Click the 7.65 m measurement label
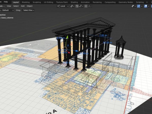Screen dimensions: 152x114 click(103, 35)
